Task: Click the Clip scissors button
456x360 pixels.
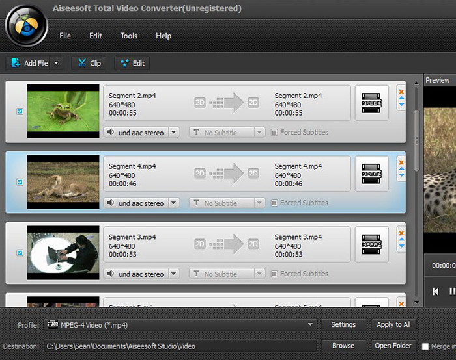Action: tap(89, 63)
